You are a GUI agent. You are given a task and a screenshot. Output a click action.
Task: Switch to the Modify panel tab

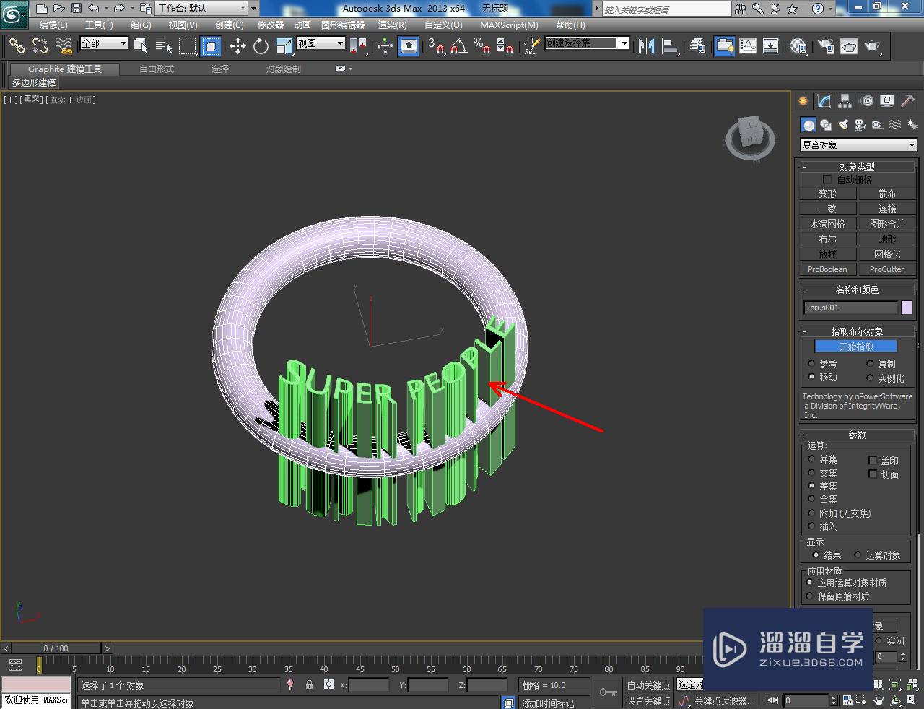click(x=824, y=101)
